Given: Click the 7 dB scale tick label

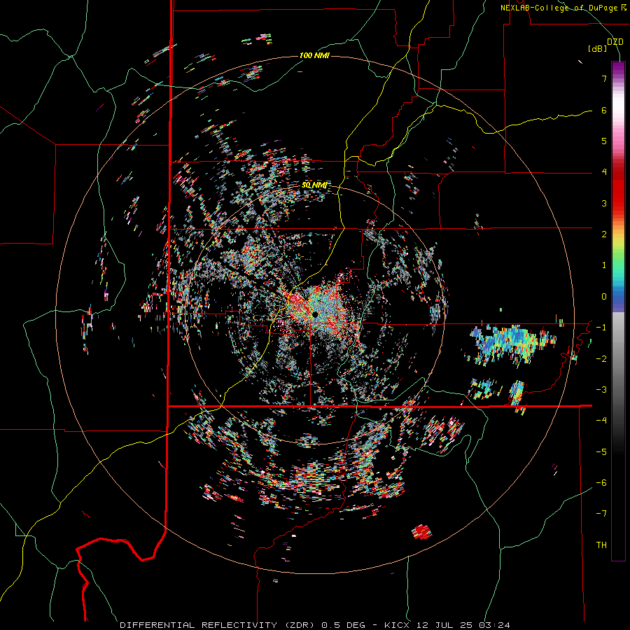Looking at the screenshot, I should (x=604, y=78).
